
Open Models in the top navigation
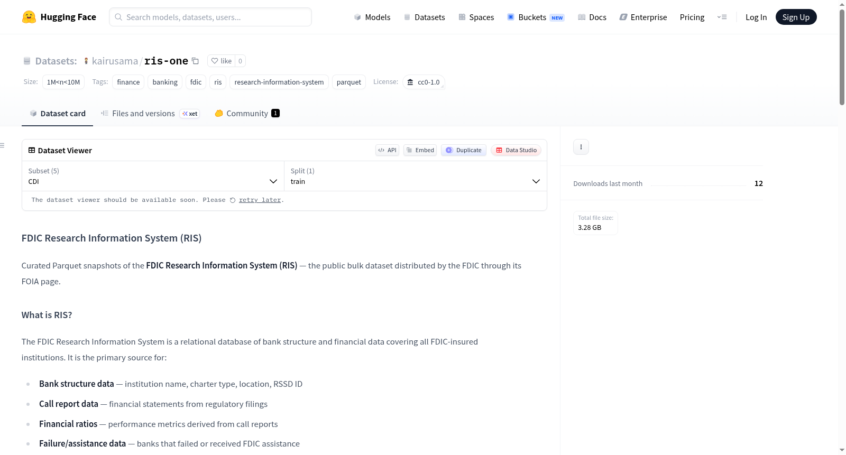pyautogui.click(x=372, y=17)
